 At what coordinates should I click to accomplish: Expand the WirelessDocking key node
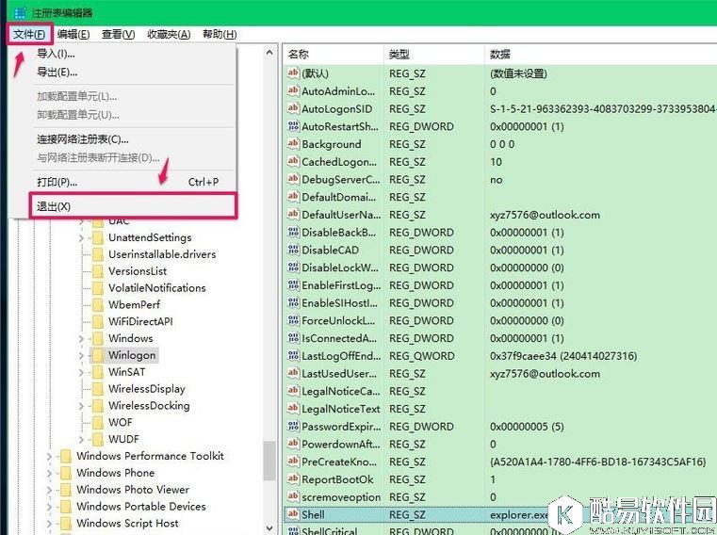(x=81, y=406)
